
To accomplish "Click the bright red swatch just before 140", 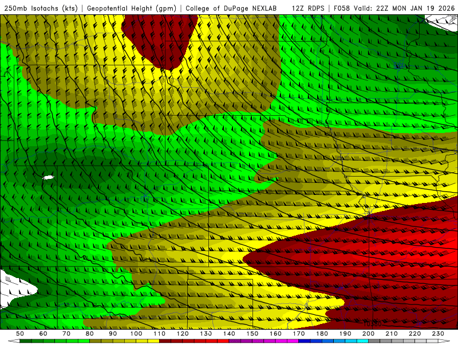I will (x=223, y=341).
